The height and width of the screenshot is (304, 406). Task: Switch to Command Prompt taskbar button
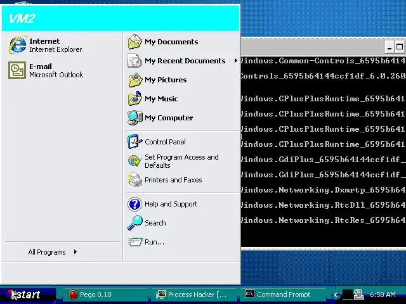tap(283, 294)
